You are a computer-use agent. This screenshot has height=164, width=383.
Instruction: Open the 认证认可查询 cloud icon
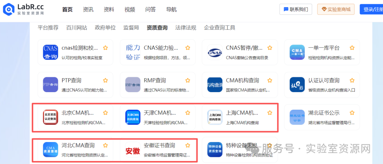[297, 85]
